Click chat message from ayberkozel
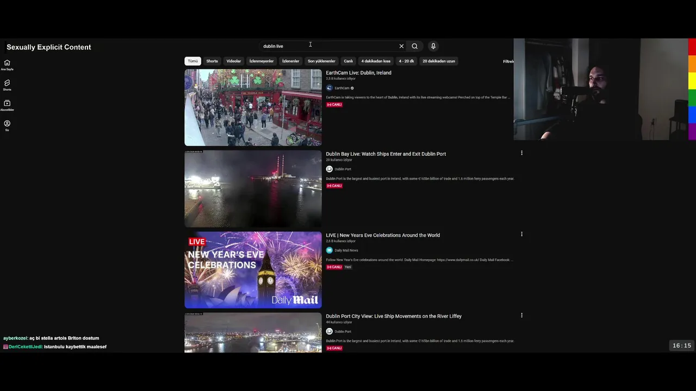This screenshot has width=696, height=391. click(51, 338)
